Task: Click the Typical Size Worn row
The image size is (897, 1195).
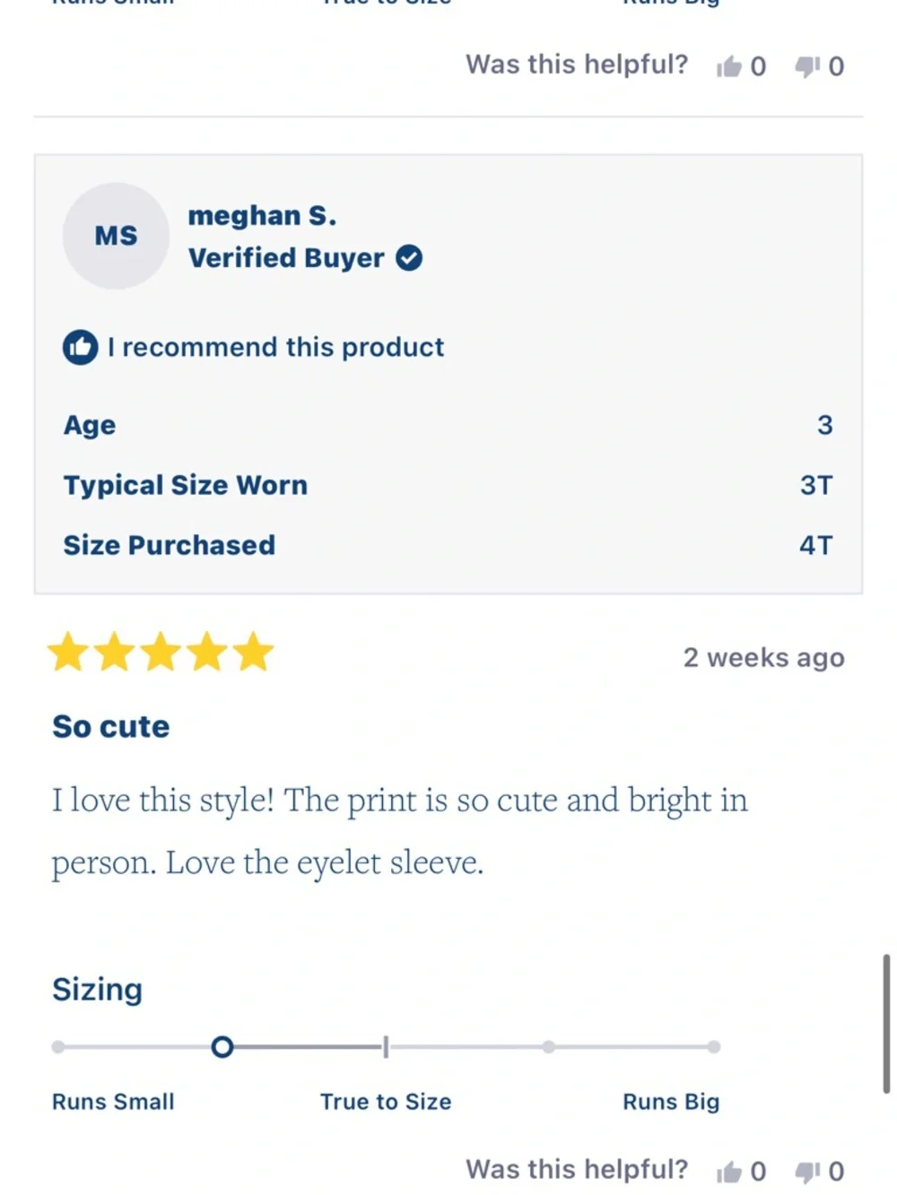Action: tap(448, 485)
